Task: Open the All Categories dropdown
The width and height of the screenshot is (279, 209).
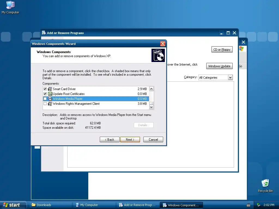Action: [x=230, y=78]
